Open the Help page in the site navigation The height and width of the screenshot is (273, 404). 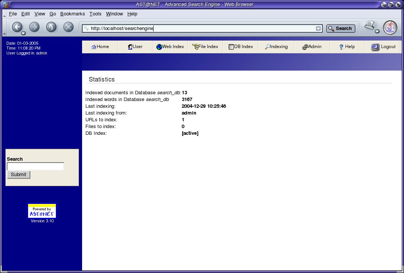[347, 47]
